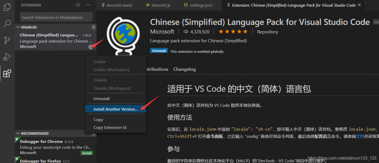Screen dimensions: 379x163
Task: Switch to the demo02.wxml tab
Action: coord(119,5)
